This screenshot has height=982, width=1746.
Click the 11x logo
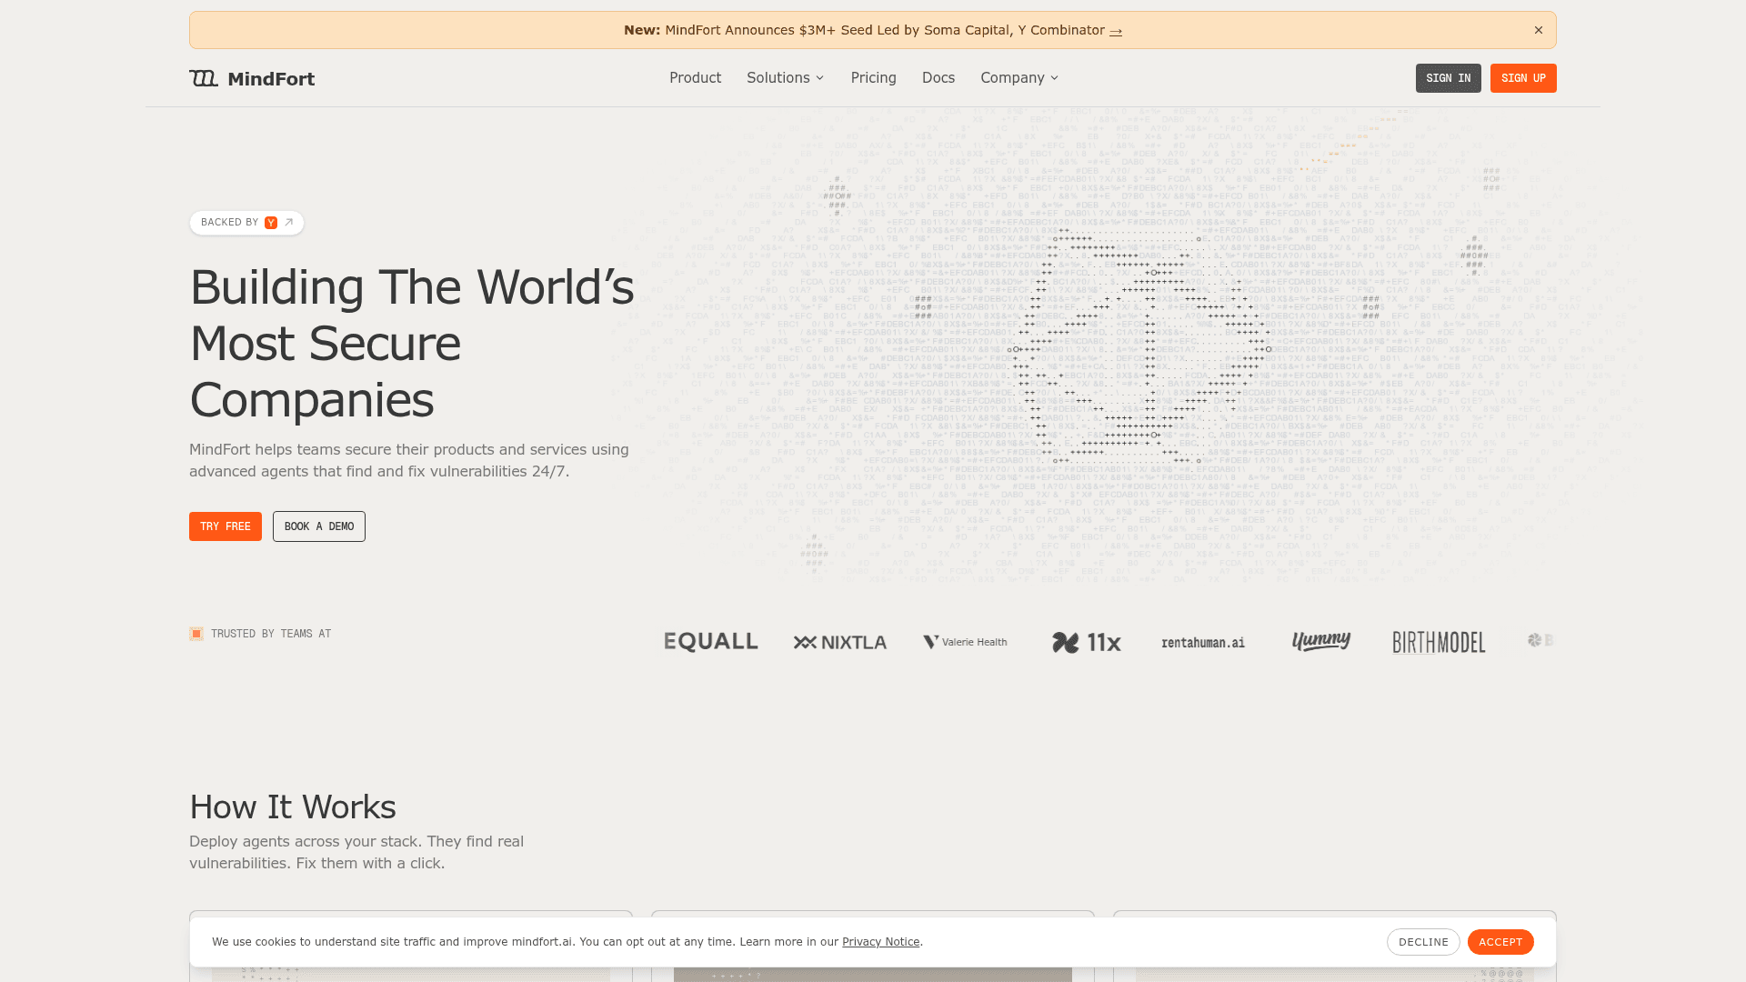(1087, 643)
